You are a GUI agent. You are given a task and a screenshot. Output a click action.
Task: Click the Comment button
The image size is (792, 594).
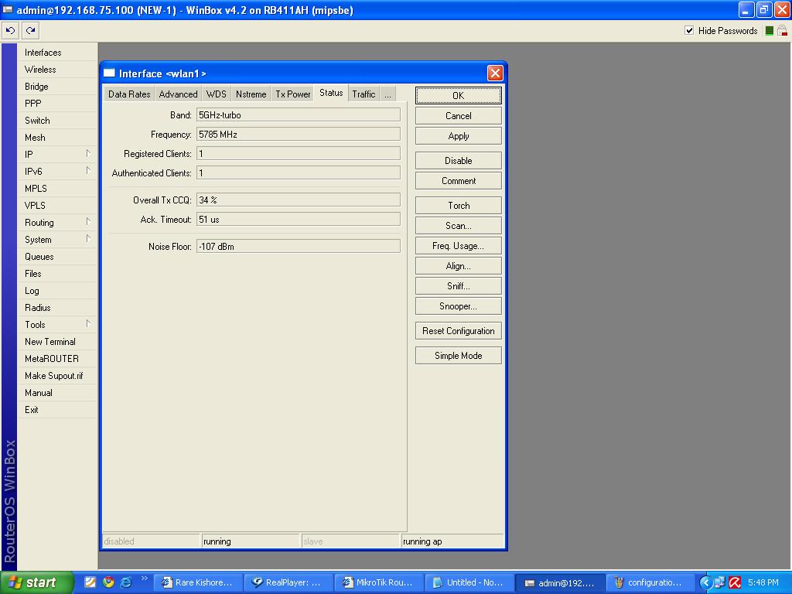458,181
